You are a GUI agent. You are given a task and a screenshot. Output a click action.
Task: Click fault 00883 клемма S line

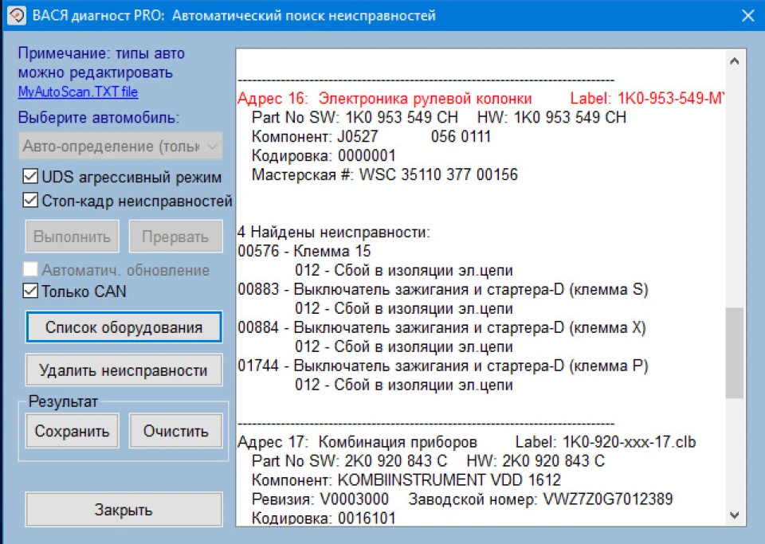pyautogui.click(x=442, y=289)
